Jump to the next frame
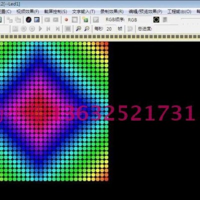 [x=57, y=29]
